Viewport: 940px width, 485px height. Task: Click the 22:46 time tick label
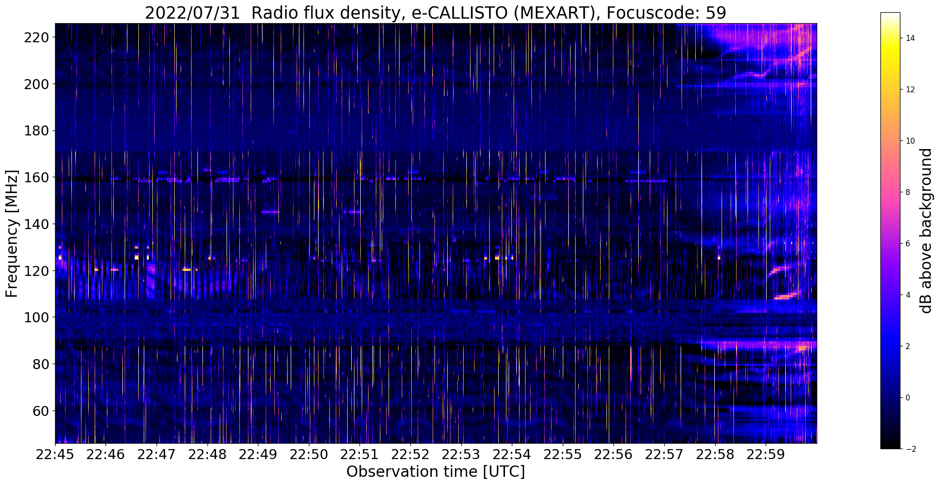[x=106, y=454]
